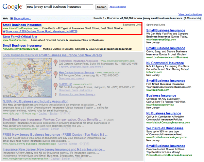Click remove icon on metrojersey.com result

tap(81, 159)
